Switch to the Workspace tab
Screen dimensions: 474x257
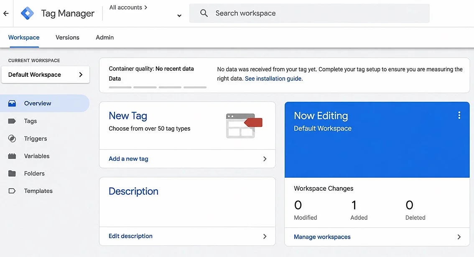(x=24, y=38)
